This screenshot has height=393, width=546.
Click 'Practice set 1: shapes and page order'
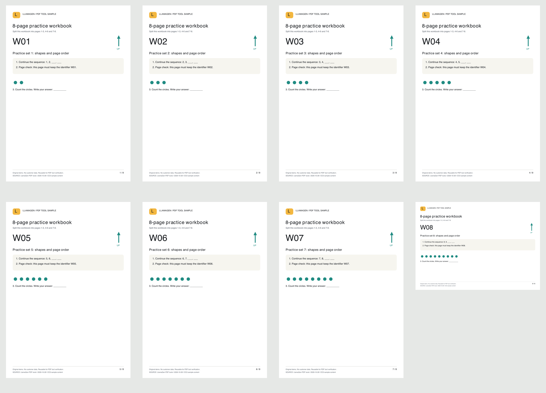pyautogui.click(x=41, y=53)
